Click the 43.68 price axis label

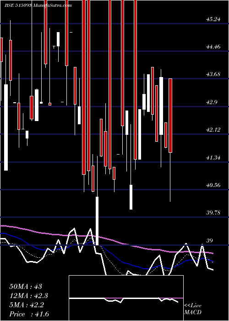213,74
